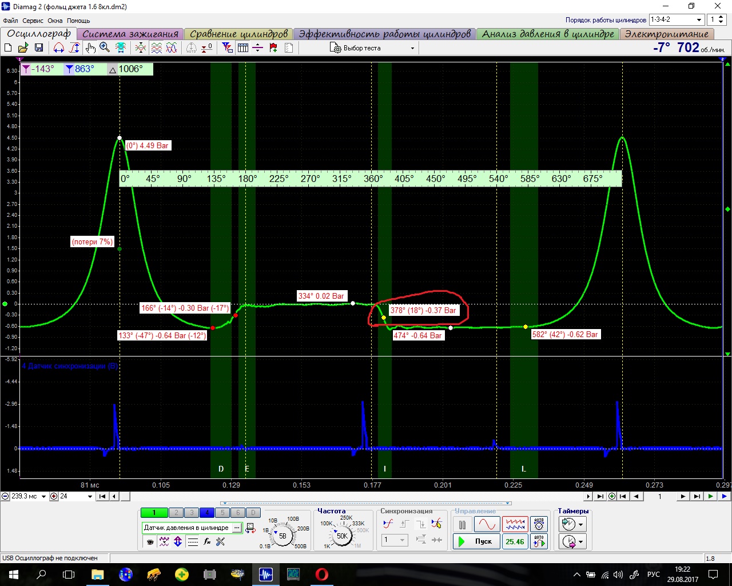The image size is (732, 586).
Task: Switch to Электропитание tab
Action: (666, 34)
